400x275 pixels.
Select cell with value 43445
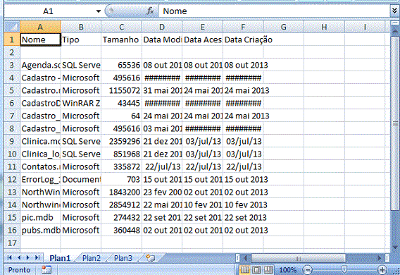pyautogui.click(x=121, y=103)
